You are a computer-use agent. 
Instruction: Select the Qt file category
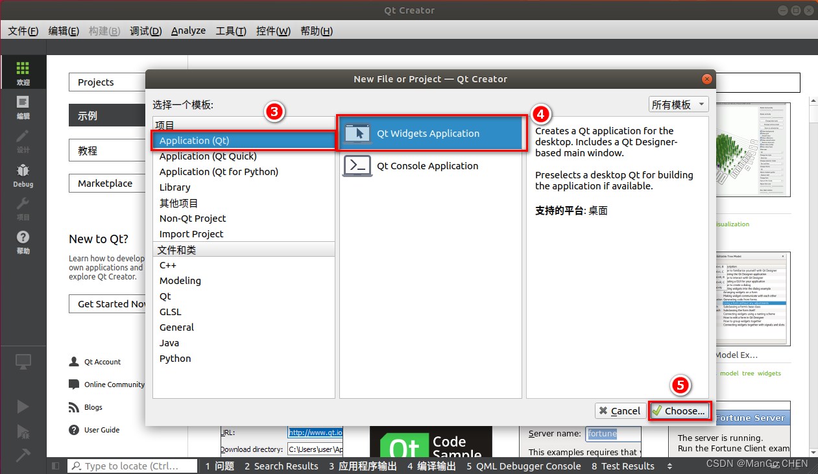click(244, 296)
